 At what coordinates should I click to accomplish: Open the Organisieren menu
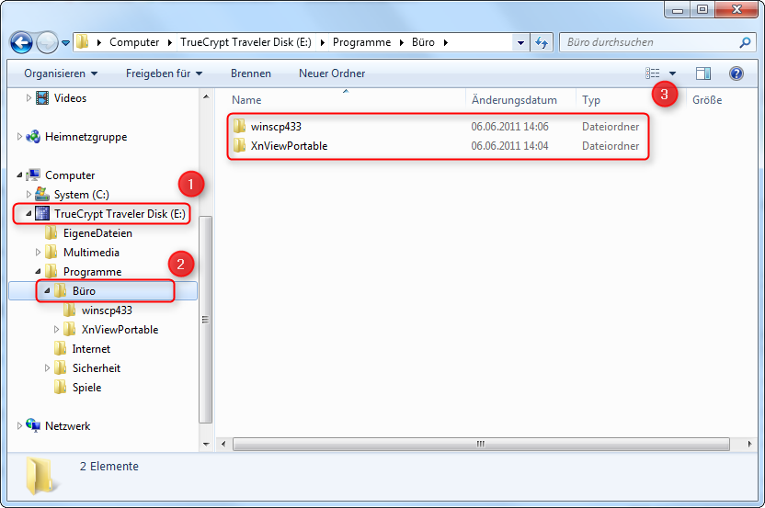point(61,73)
